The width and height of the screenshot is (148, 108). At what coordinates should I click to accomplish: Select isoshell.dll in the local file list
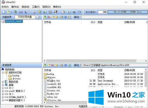pos(54,84)
